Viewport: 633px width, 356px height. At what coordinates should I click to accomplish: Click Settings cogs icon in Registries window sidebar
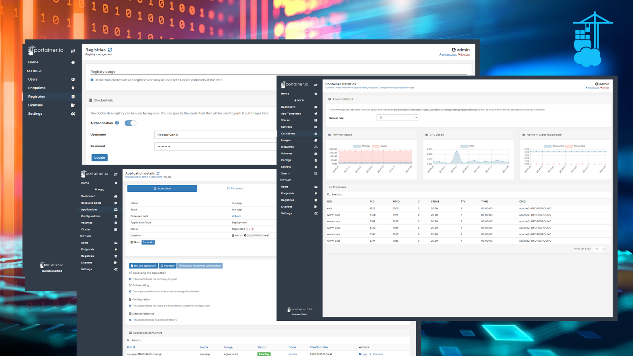pyautogui.click(x=73, y=114)
